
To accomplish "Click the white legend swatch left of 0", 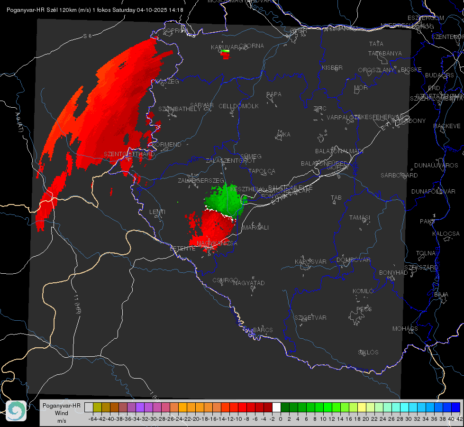I will (276, 408).
